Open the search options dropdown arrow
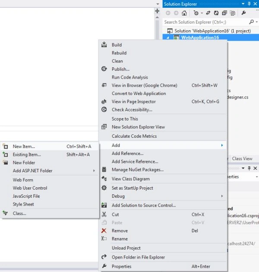The image size is (259, 272). click(257, 22)
